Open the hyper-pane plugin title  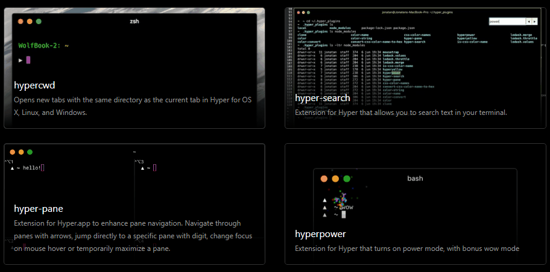click(x=39, y=209)
